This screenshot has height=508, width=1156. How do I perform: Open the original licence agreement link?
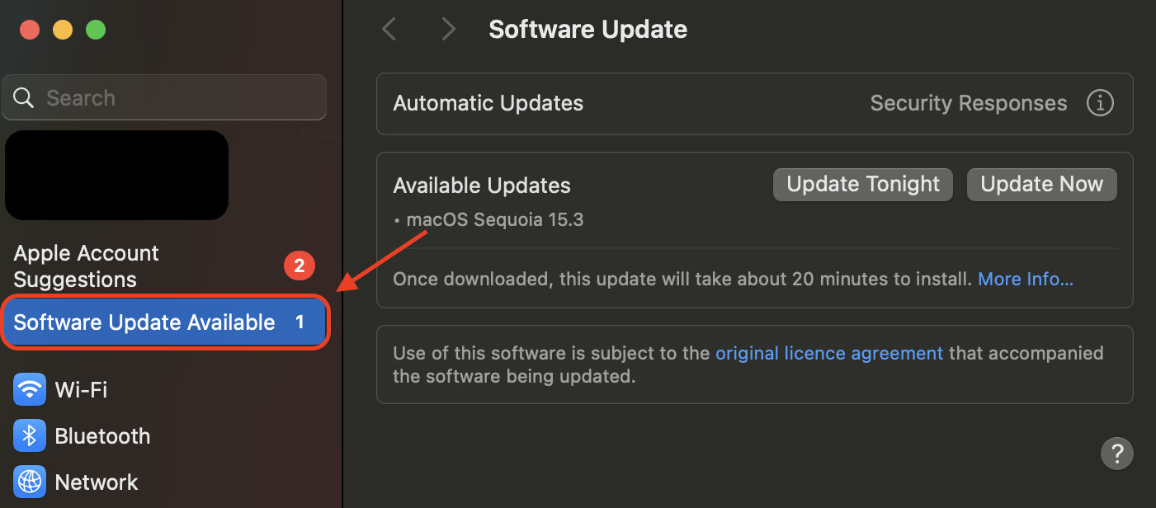(x=829, y=353)
